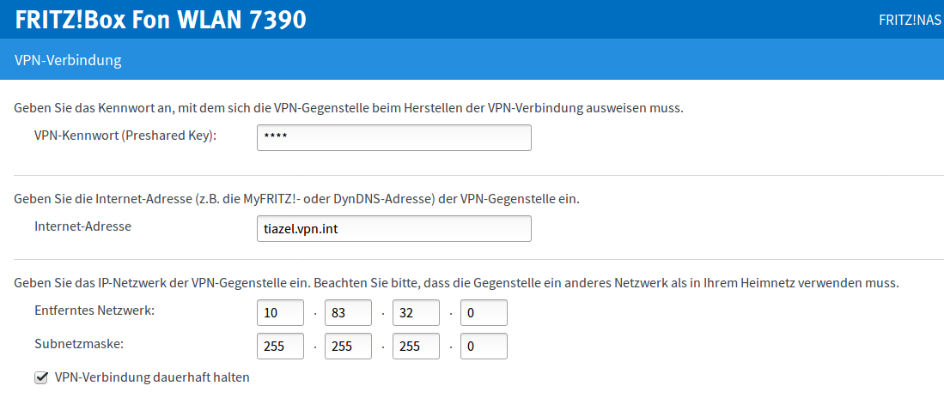Select the second Subnetzmaske octet field
Viewport: 944px width, 404px height.
tap(348, 346)
